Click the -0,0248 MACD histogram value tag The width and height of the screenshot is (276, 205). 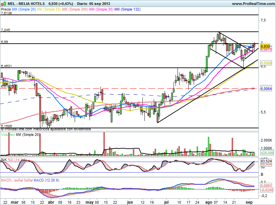point(267,190)
